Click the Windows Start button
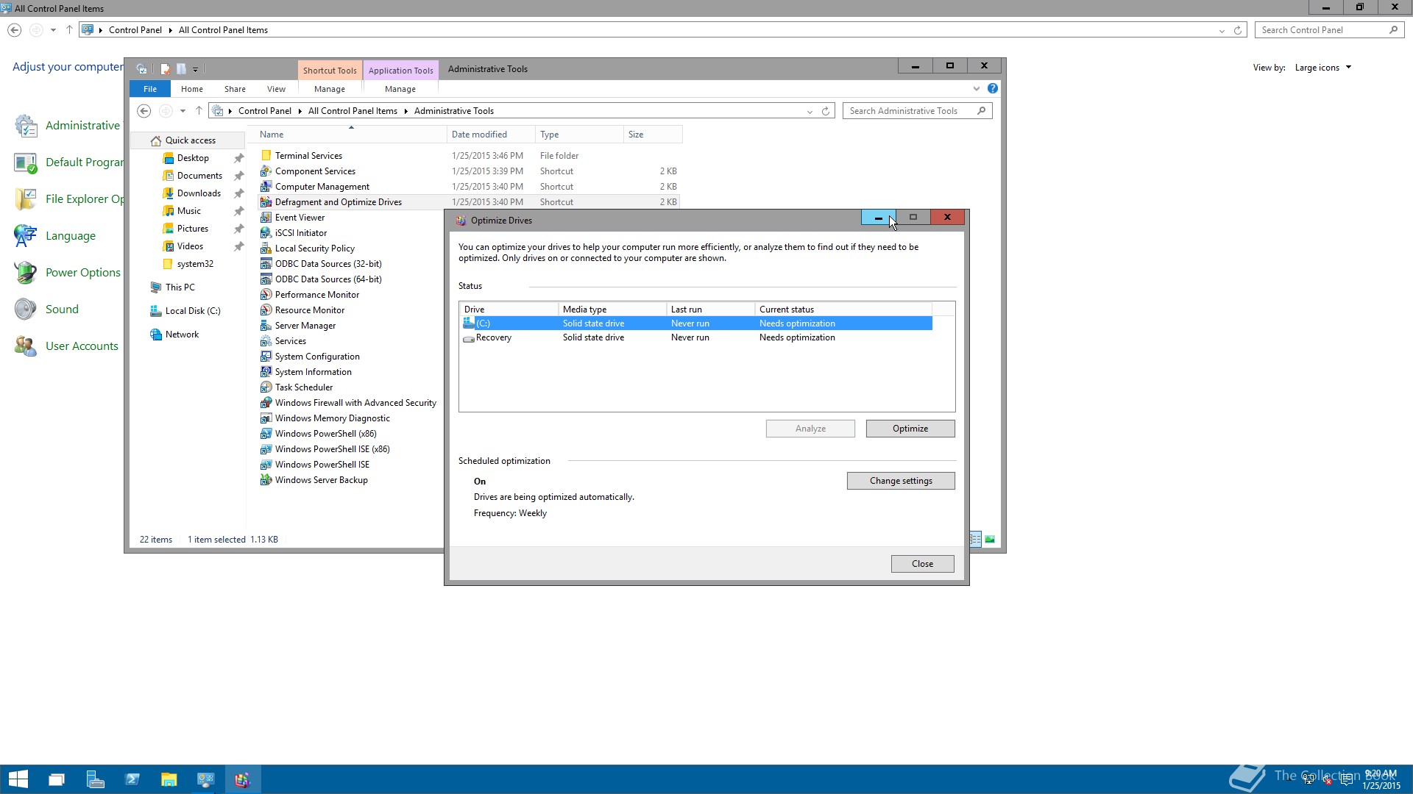1413x794 pixels. coord(18,779)
